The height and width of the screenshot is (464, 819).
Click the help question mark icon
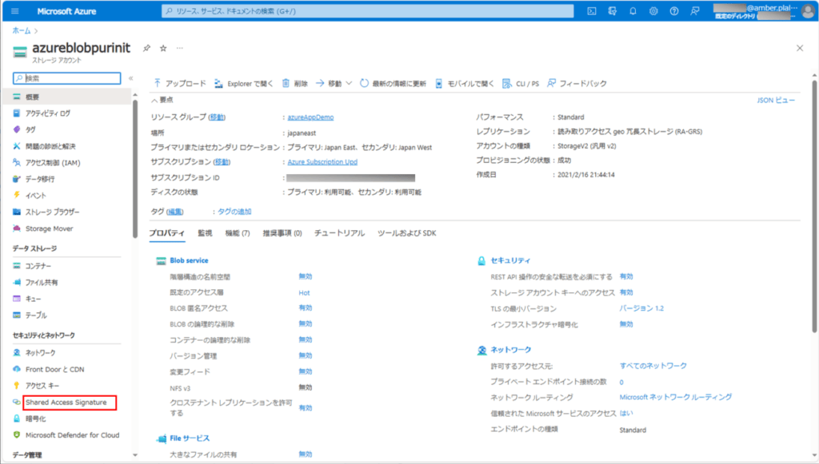tap(674, 11)
